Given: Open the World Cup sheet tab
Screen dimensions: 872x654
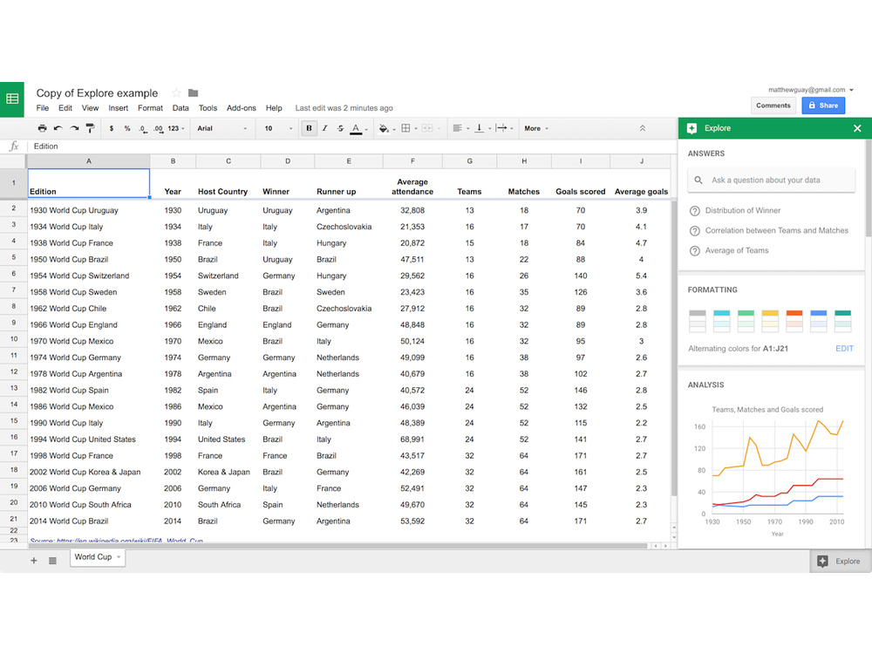Looking at the screenshot, I should coord(98,557).
